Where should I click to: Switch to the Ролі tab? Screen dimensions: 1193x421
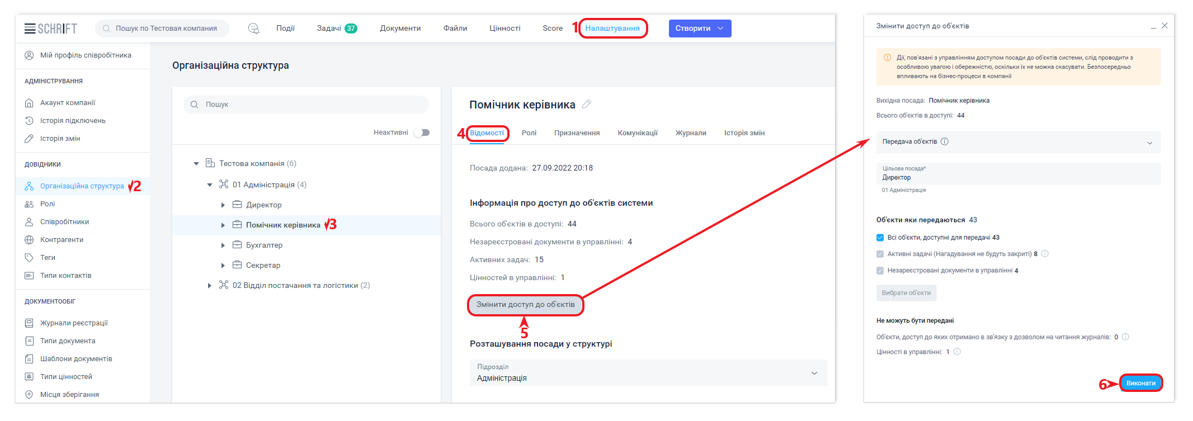click(x=529, y=133)
